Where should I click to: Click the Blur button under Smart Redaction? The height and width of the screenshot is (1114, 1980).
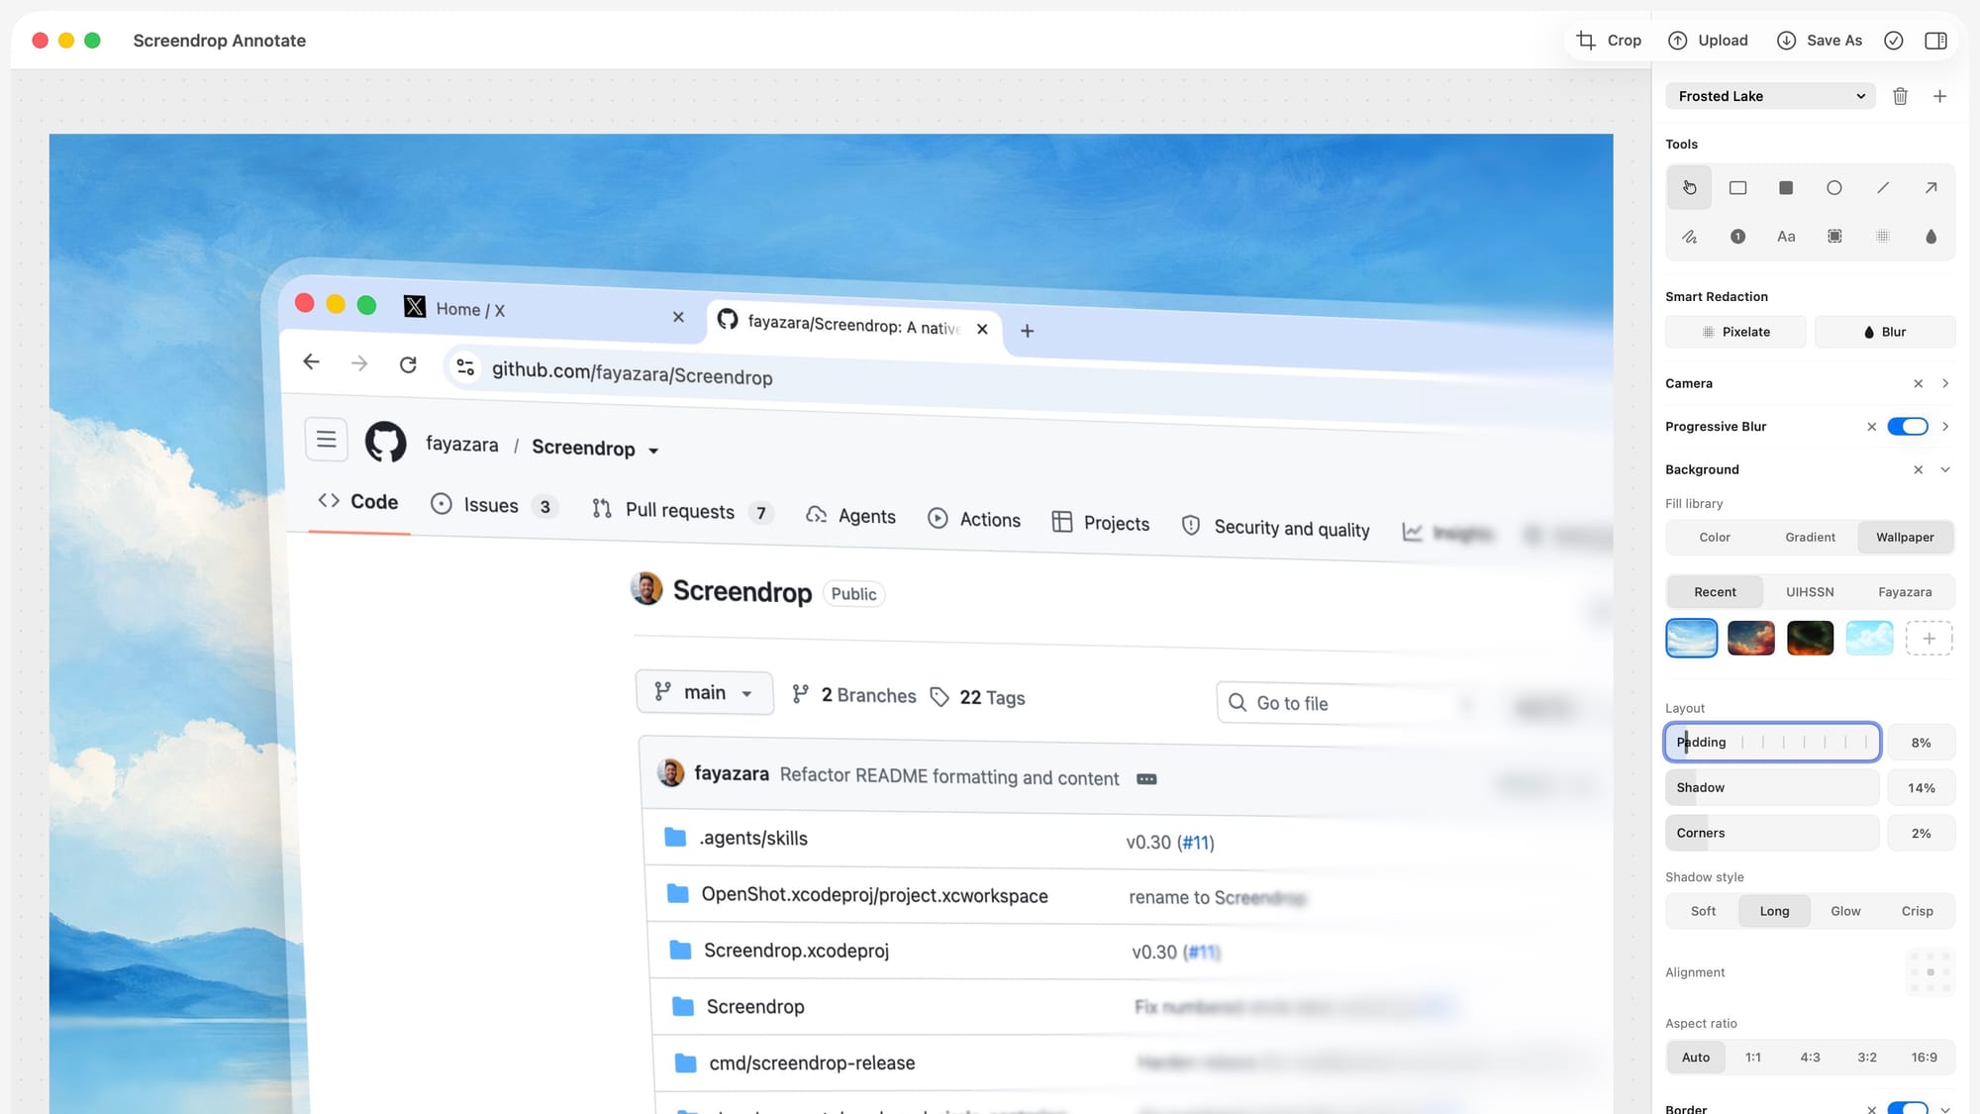tap(1885, 332)
